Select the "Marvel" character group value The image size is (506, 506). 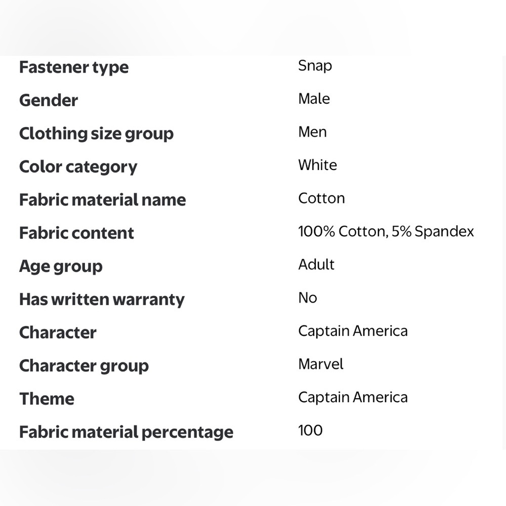pyautogui.click(x=321, y=364)
